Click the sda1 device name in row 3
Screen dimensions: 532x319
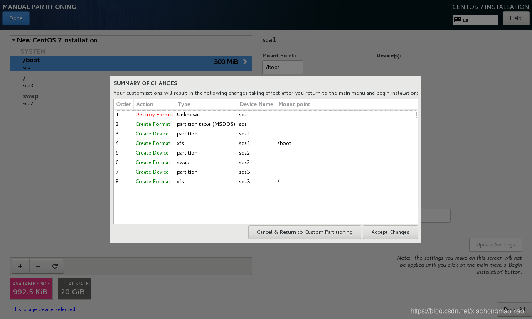[x=244, y=134]
